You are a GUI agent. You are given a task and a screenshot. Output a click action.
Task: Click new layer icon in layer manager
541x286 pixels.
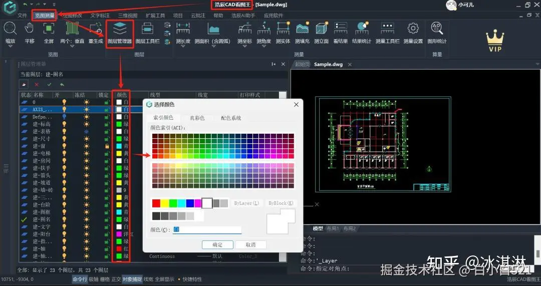tap(24, 84)
